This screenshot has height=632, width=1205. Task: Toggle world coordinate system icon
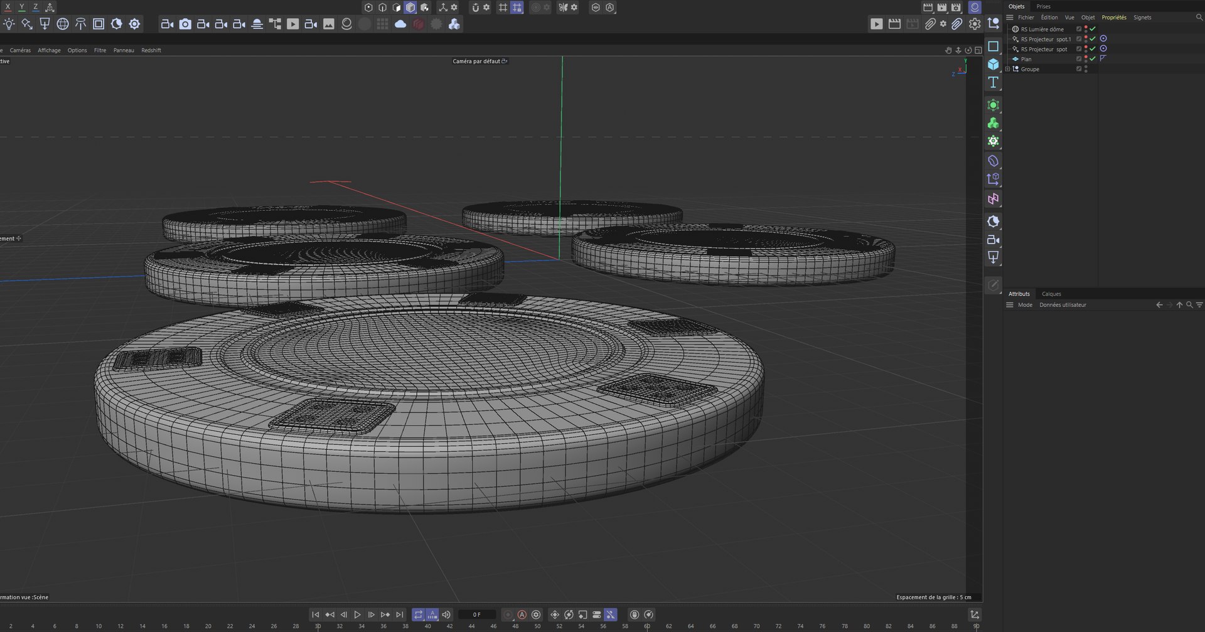50,8
